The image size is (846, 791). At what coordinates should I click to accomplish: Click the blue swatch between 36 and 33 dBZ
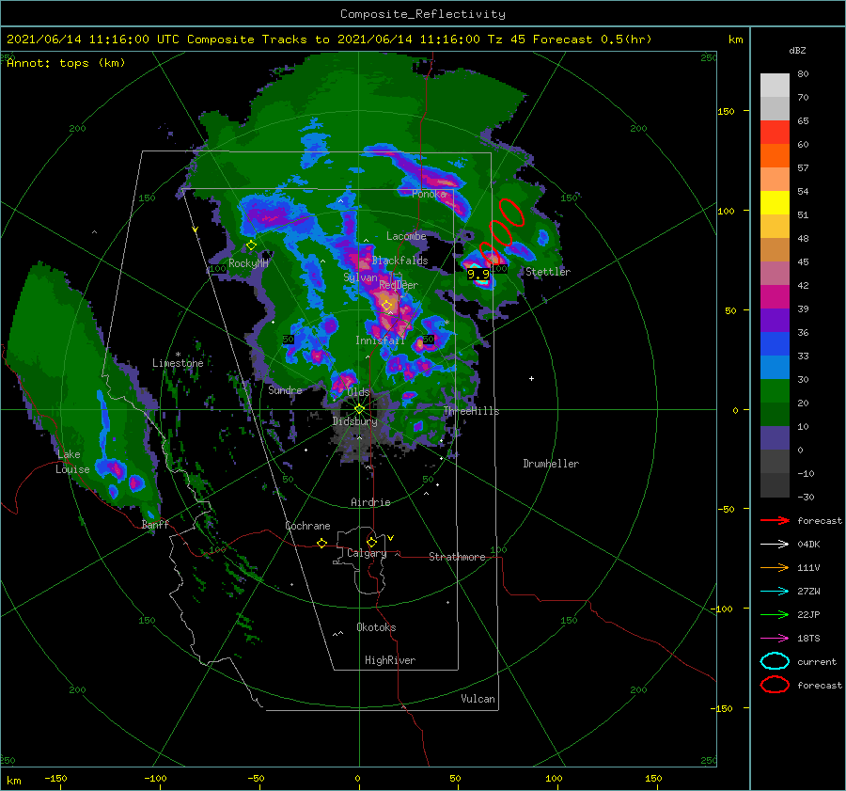[x=775, y=344]
